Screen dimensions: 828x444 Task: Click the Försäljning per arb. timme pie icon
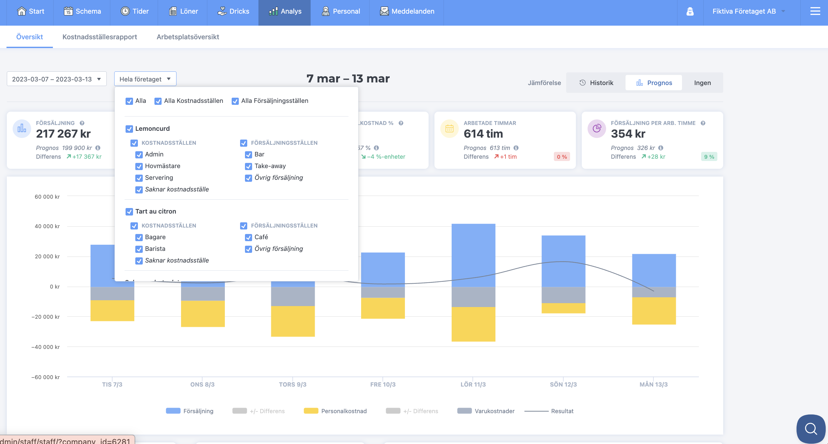(x=597, y=129)
